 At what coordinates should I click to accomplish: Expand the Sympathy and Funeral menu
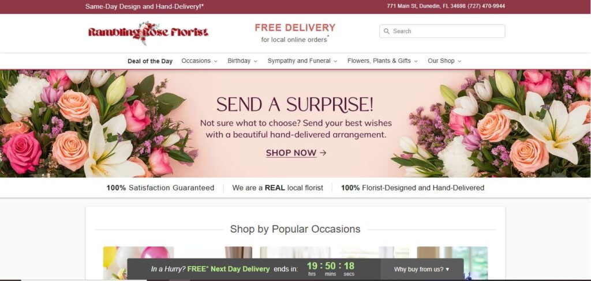tap(302, 61)
